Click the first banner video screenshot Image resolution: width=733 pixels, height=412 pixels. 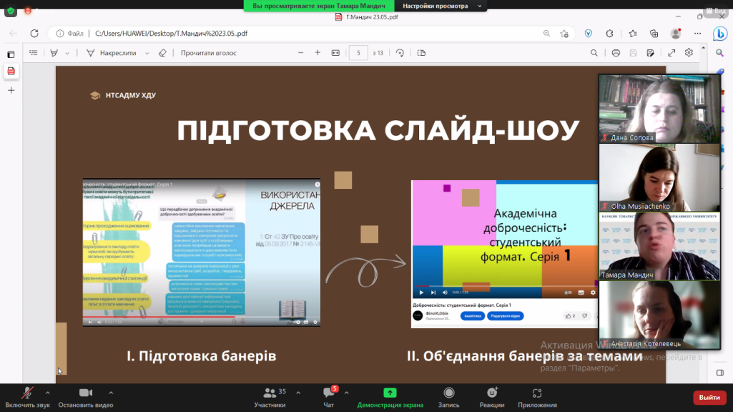202,252
